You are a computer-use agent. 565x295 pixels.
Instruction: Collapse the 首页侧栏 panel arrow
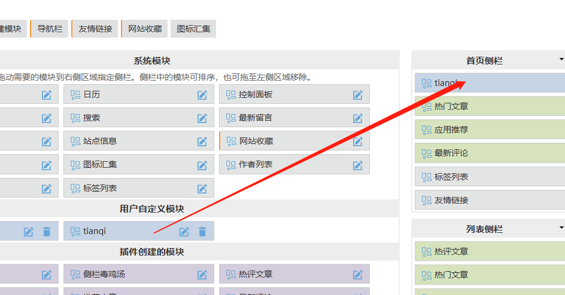[x=561, y=59]
